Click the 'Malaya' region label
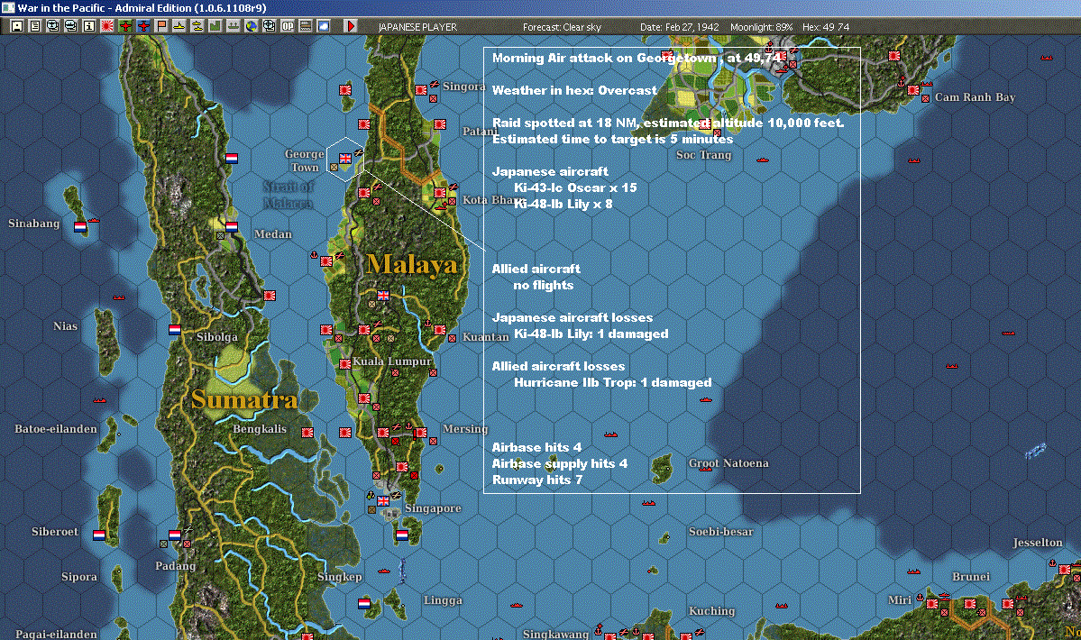 click(x=412, y=264)
